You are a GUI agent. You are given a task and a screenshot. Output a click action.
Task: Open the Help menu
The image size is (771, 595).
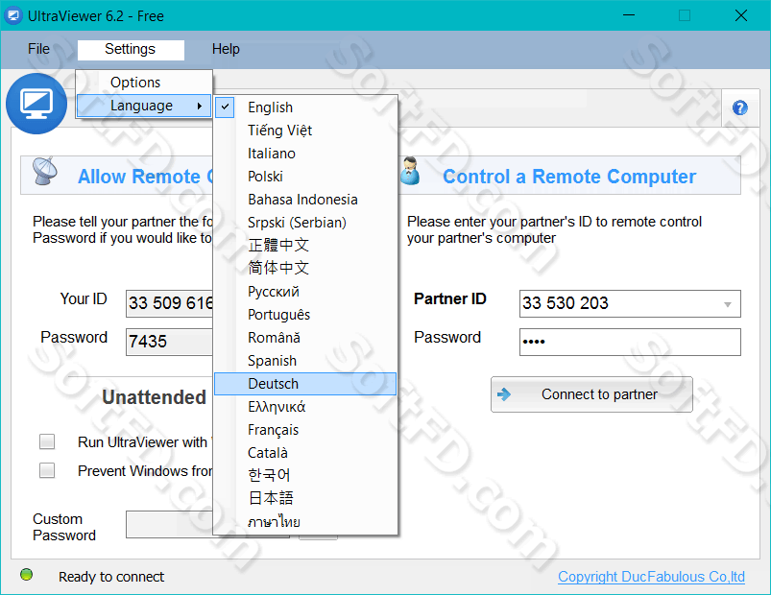click(x=226, y=49)
